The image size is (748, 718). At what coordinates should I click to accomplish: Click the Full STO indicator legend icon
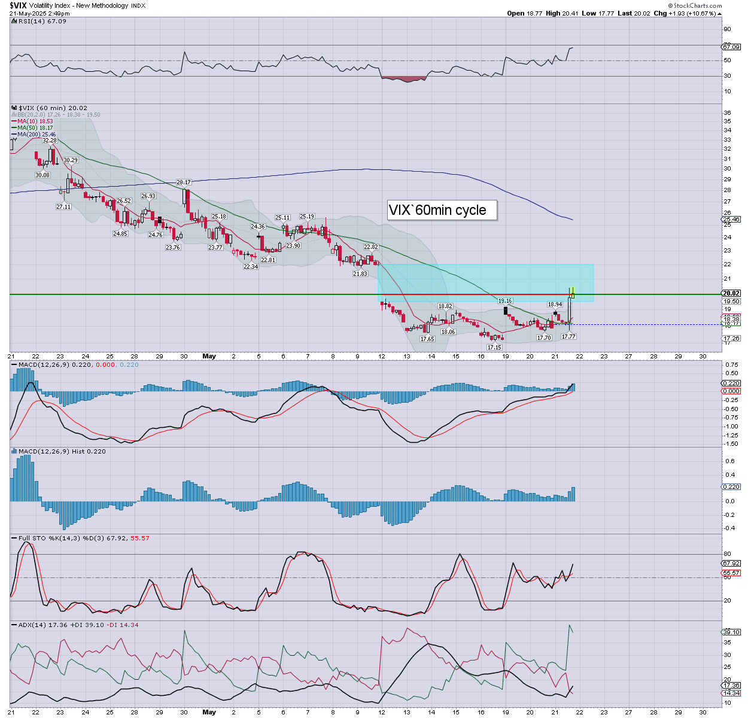tap(14, 538)
